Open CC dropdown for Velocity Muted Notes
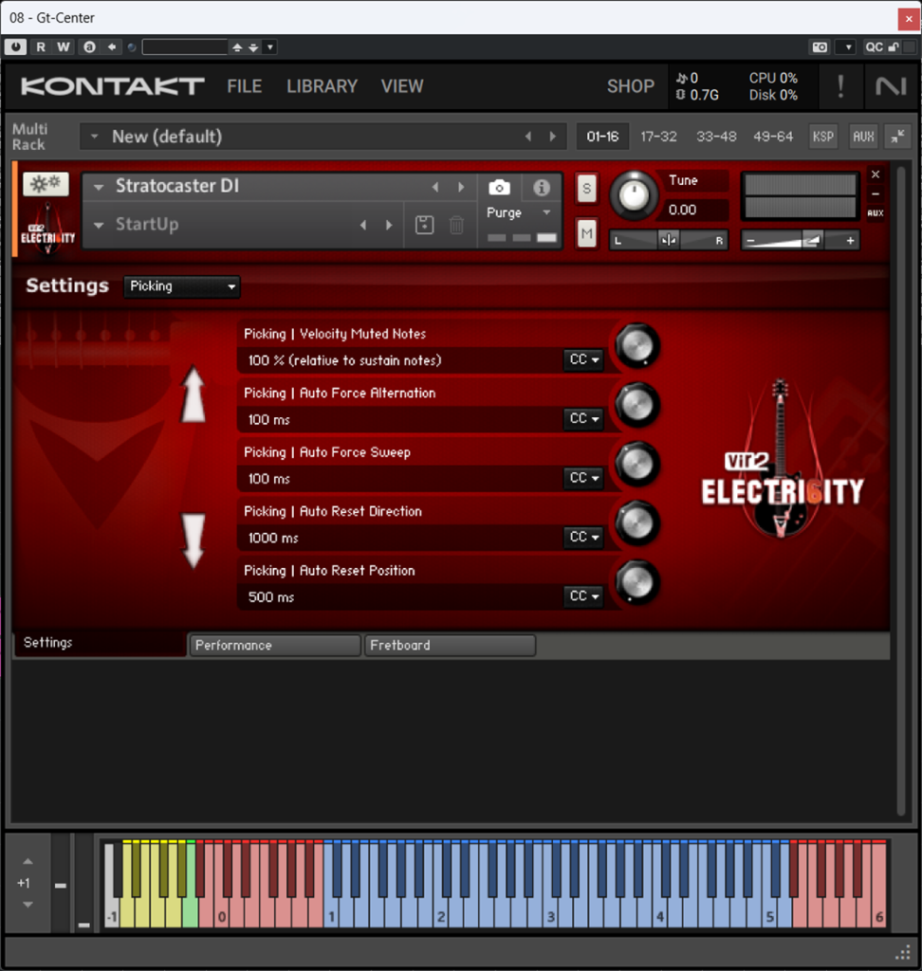The height and width of the screenshot is (971, 922). (x=583, y=360)
